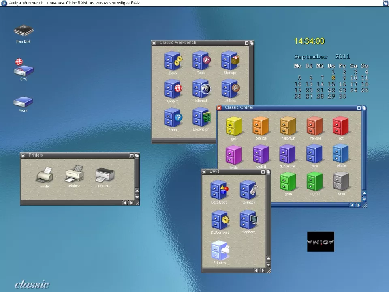Click scroll down arrow in Printers window
The width and height of the screenshot is (389, 292).
pyautogui.click(x=137, y=197)
